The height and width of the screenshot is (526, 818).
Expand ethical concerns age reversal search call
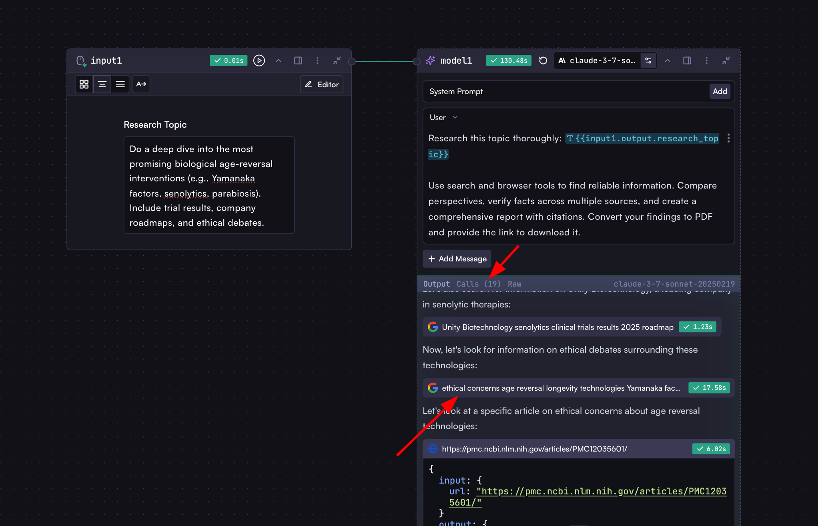[578, 388]
